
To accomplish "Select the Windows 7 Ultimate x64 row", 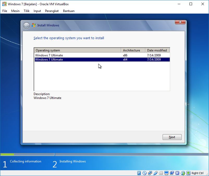I will pos(102,60).
